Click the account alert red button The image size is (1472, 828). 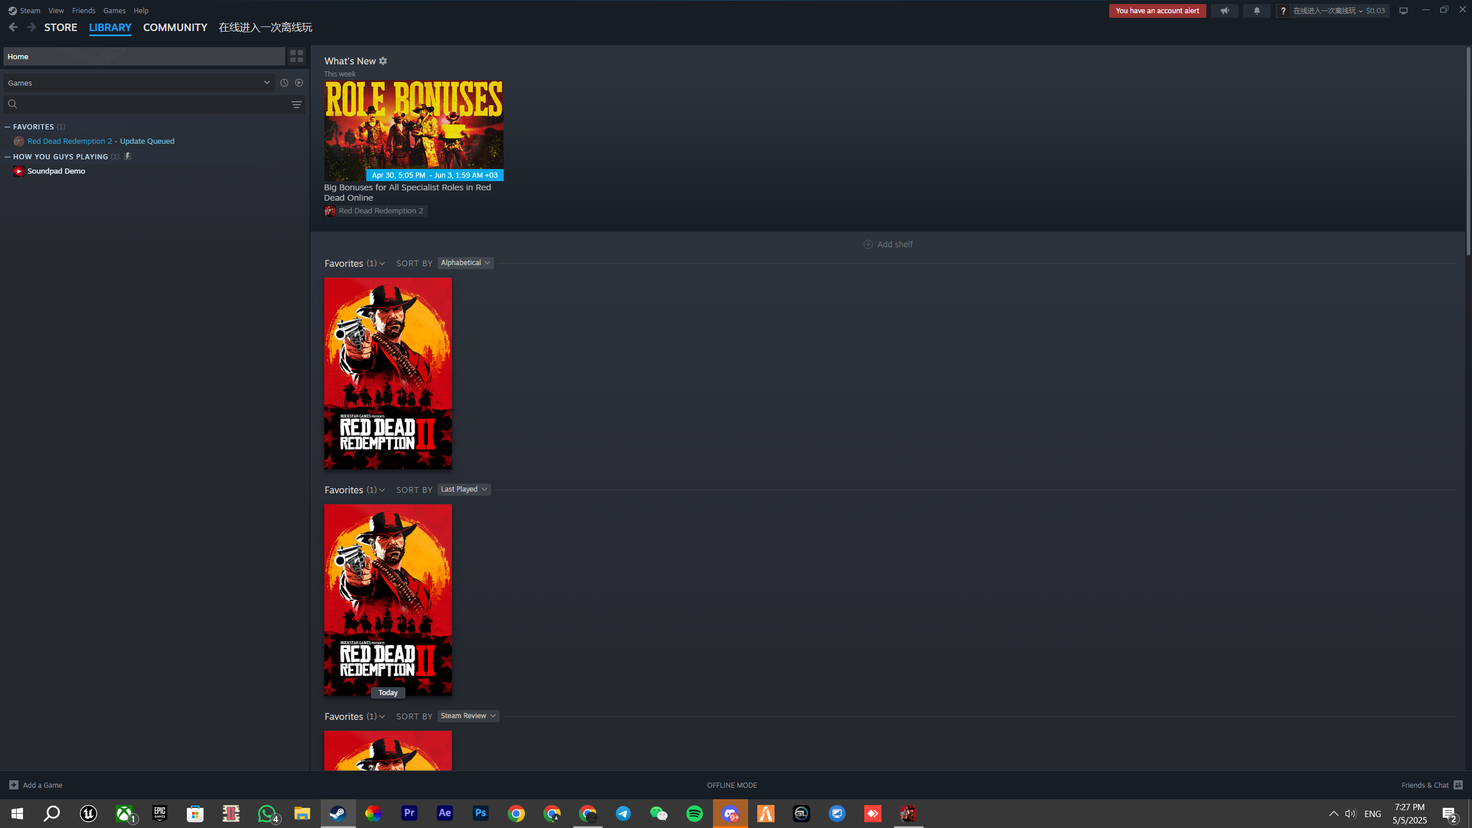(x=1157, y=11)
